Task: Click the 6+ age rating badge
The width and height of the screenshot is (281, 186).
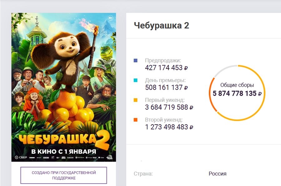Action: click(x=111, y=18)
